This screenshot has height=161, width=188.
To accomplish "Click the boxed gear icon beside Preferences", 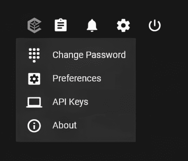I will coord(34,79).
